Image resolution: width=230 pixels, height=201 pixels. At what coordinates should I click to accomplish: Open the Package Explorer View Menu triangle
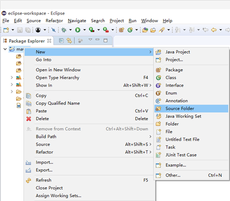[x=90, y=40]
